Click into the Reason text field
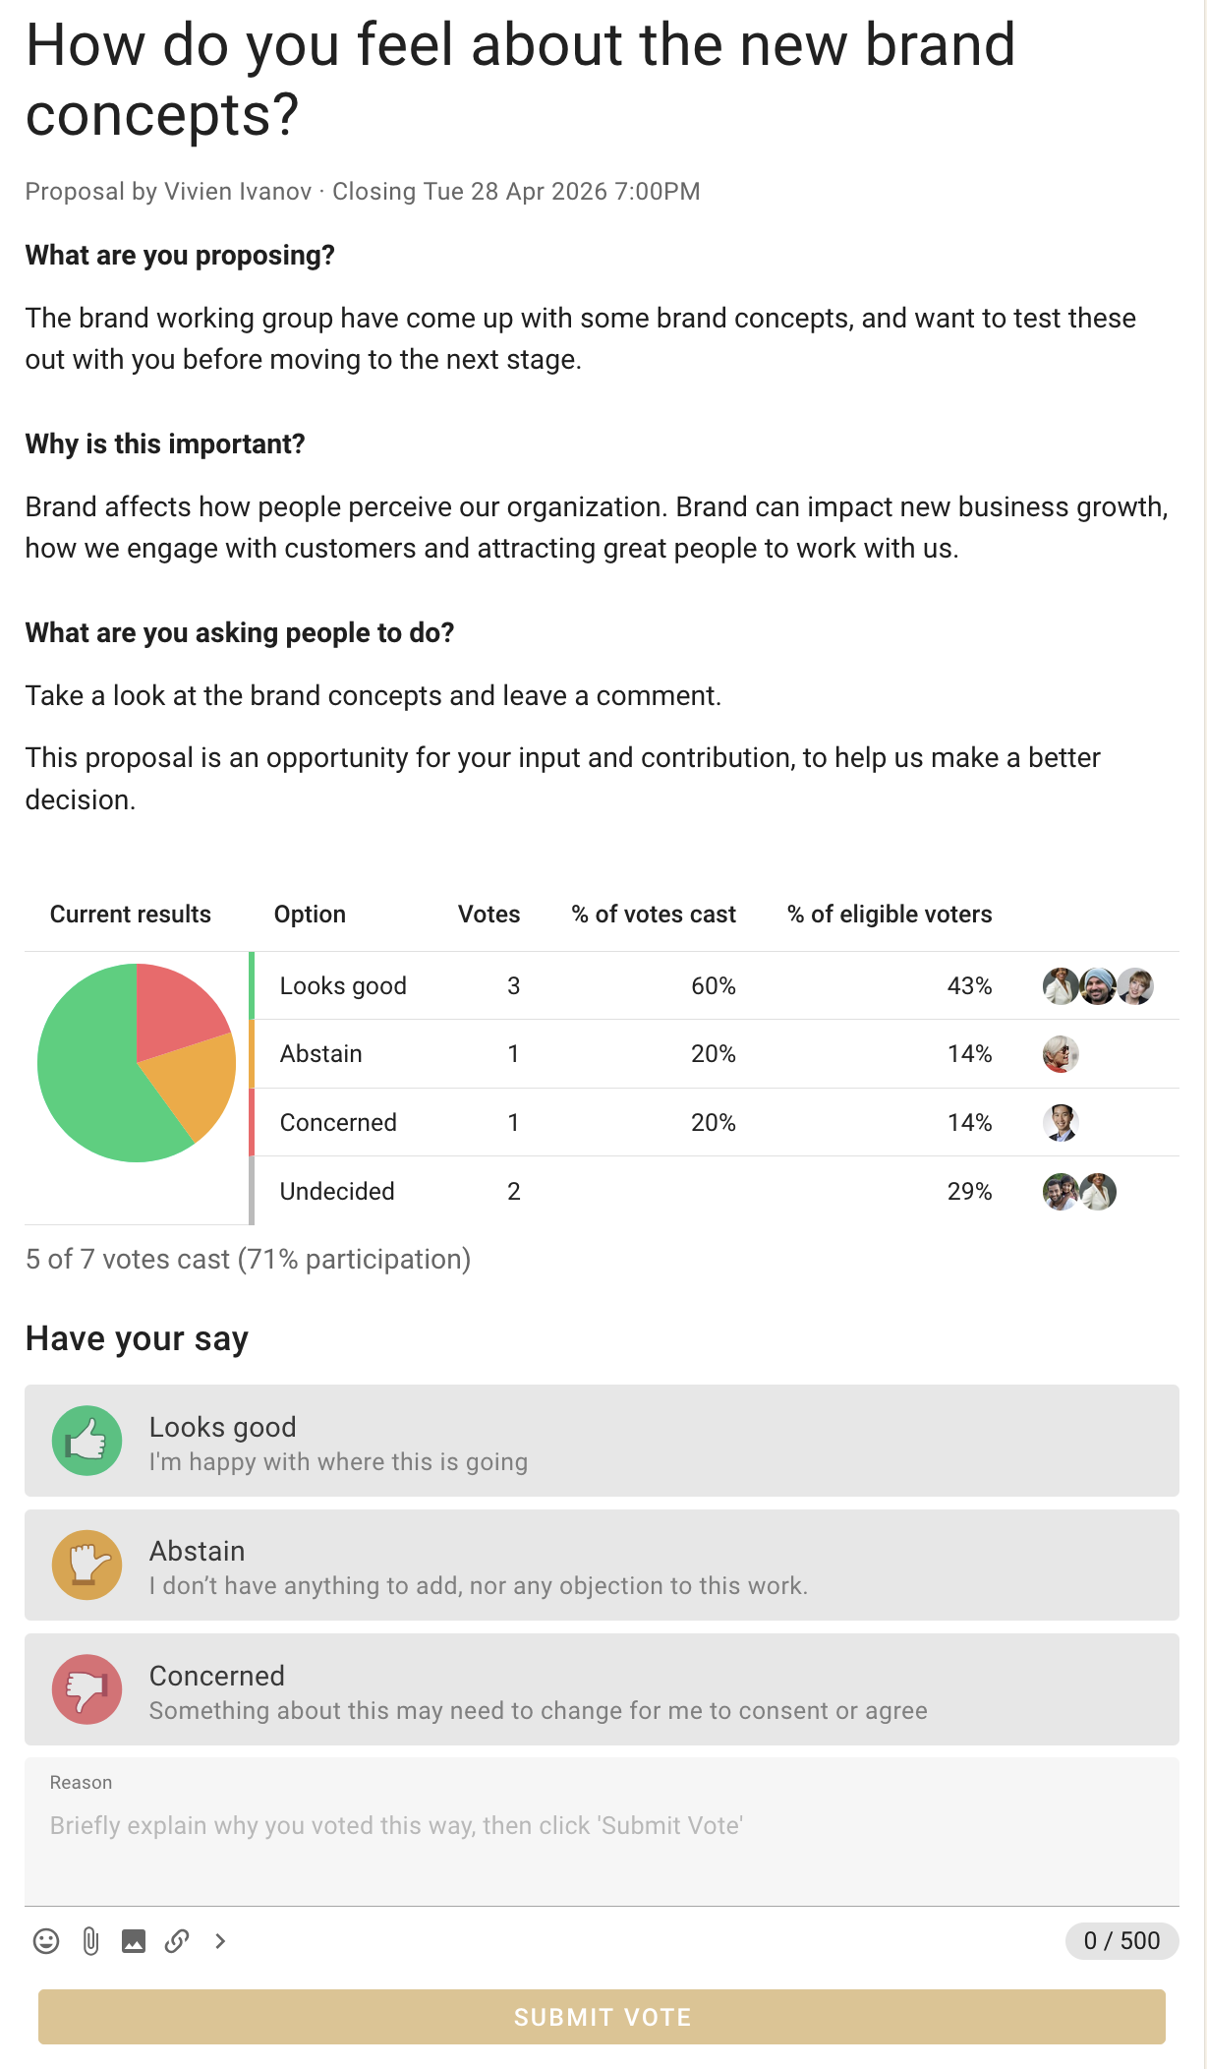1207x2069 pixels. pos(602,1832)
